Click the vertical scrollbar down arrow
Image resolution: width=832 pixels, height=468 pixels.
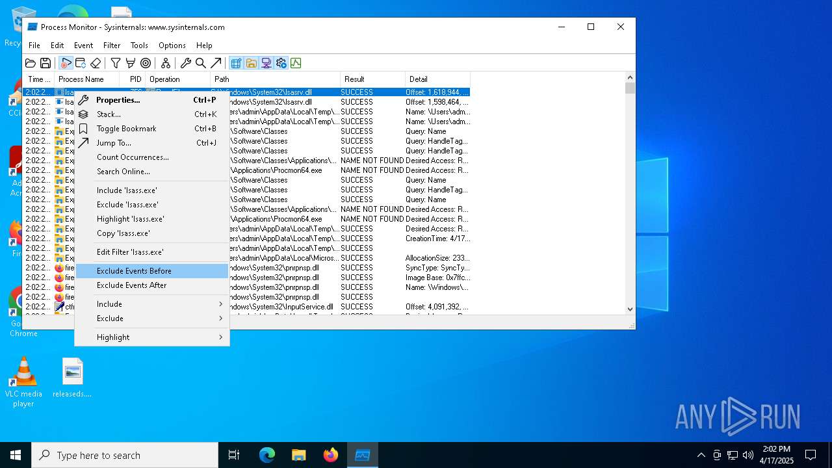tap(630, 309)
